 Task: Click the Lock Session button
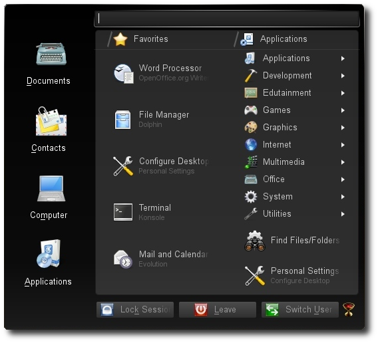coord(135,310)
